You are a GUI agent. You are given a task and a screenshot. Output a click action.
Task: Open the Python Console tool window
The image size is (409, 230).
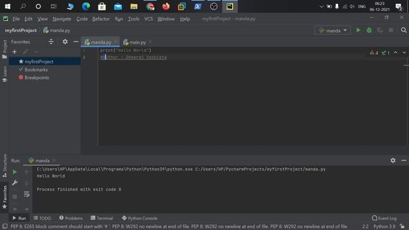point(139,218)
